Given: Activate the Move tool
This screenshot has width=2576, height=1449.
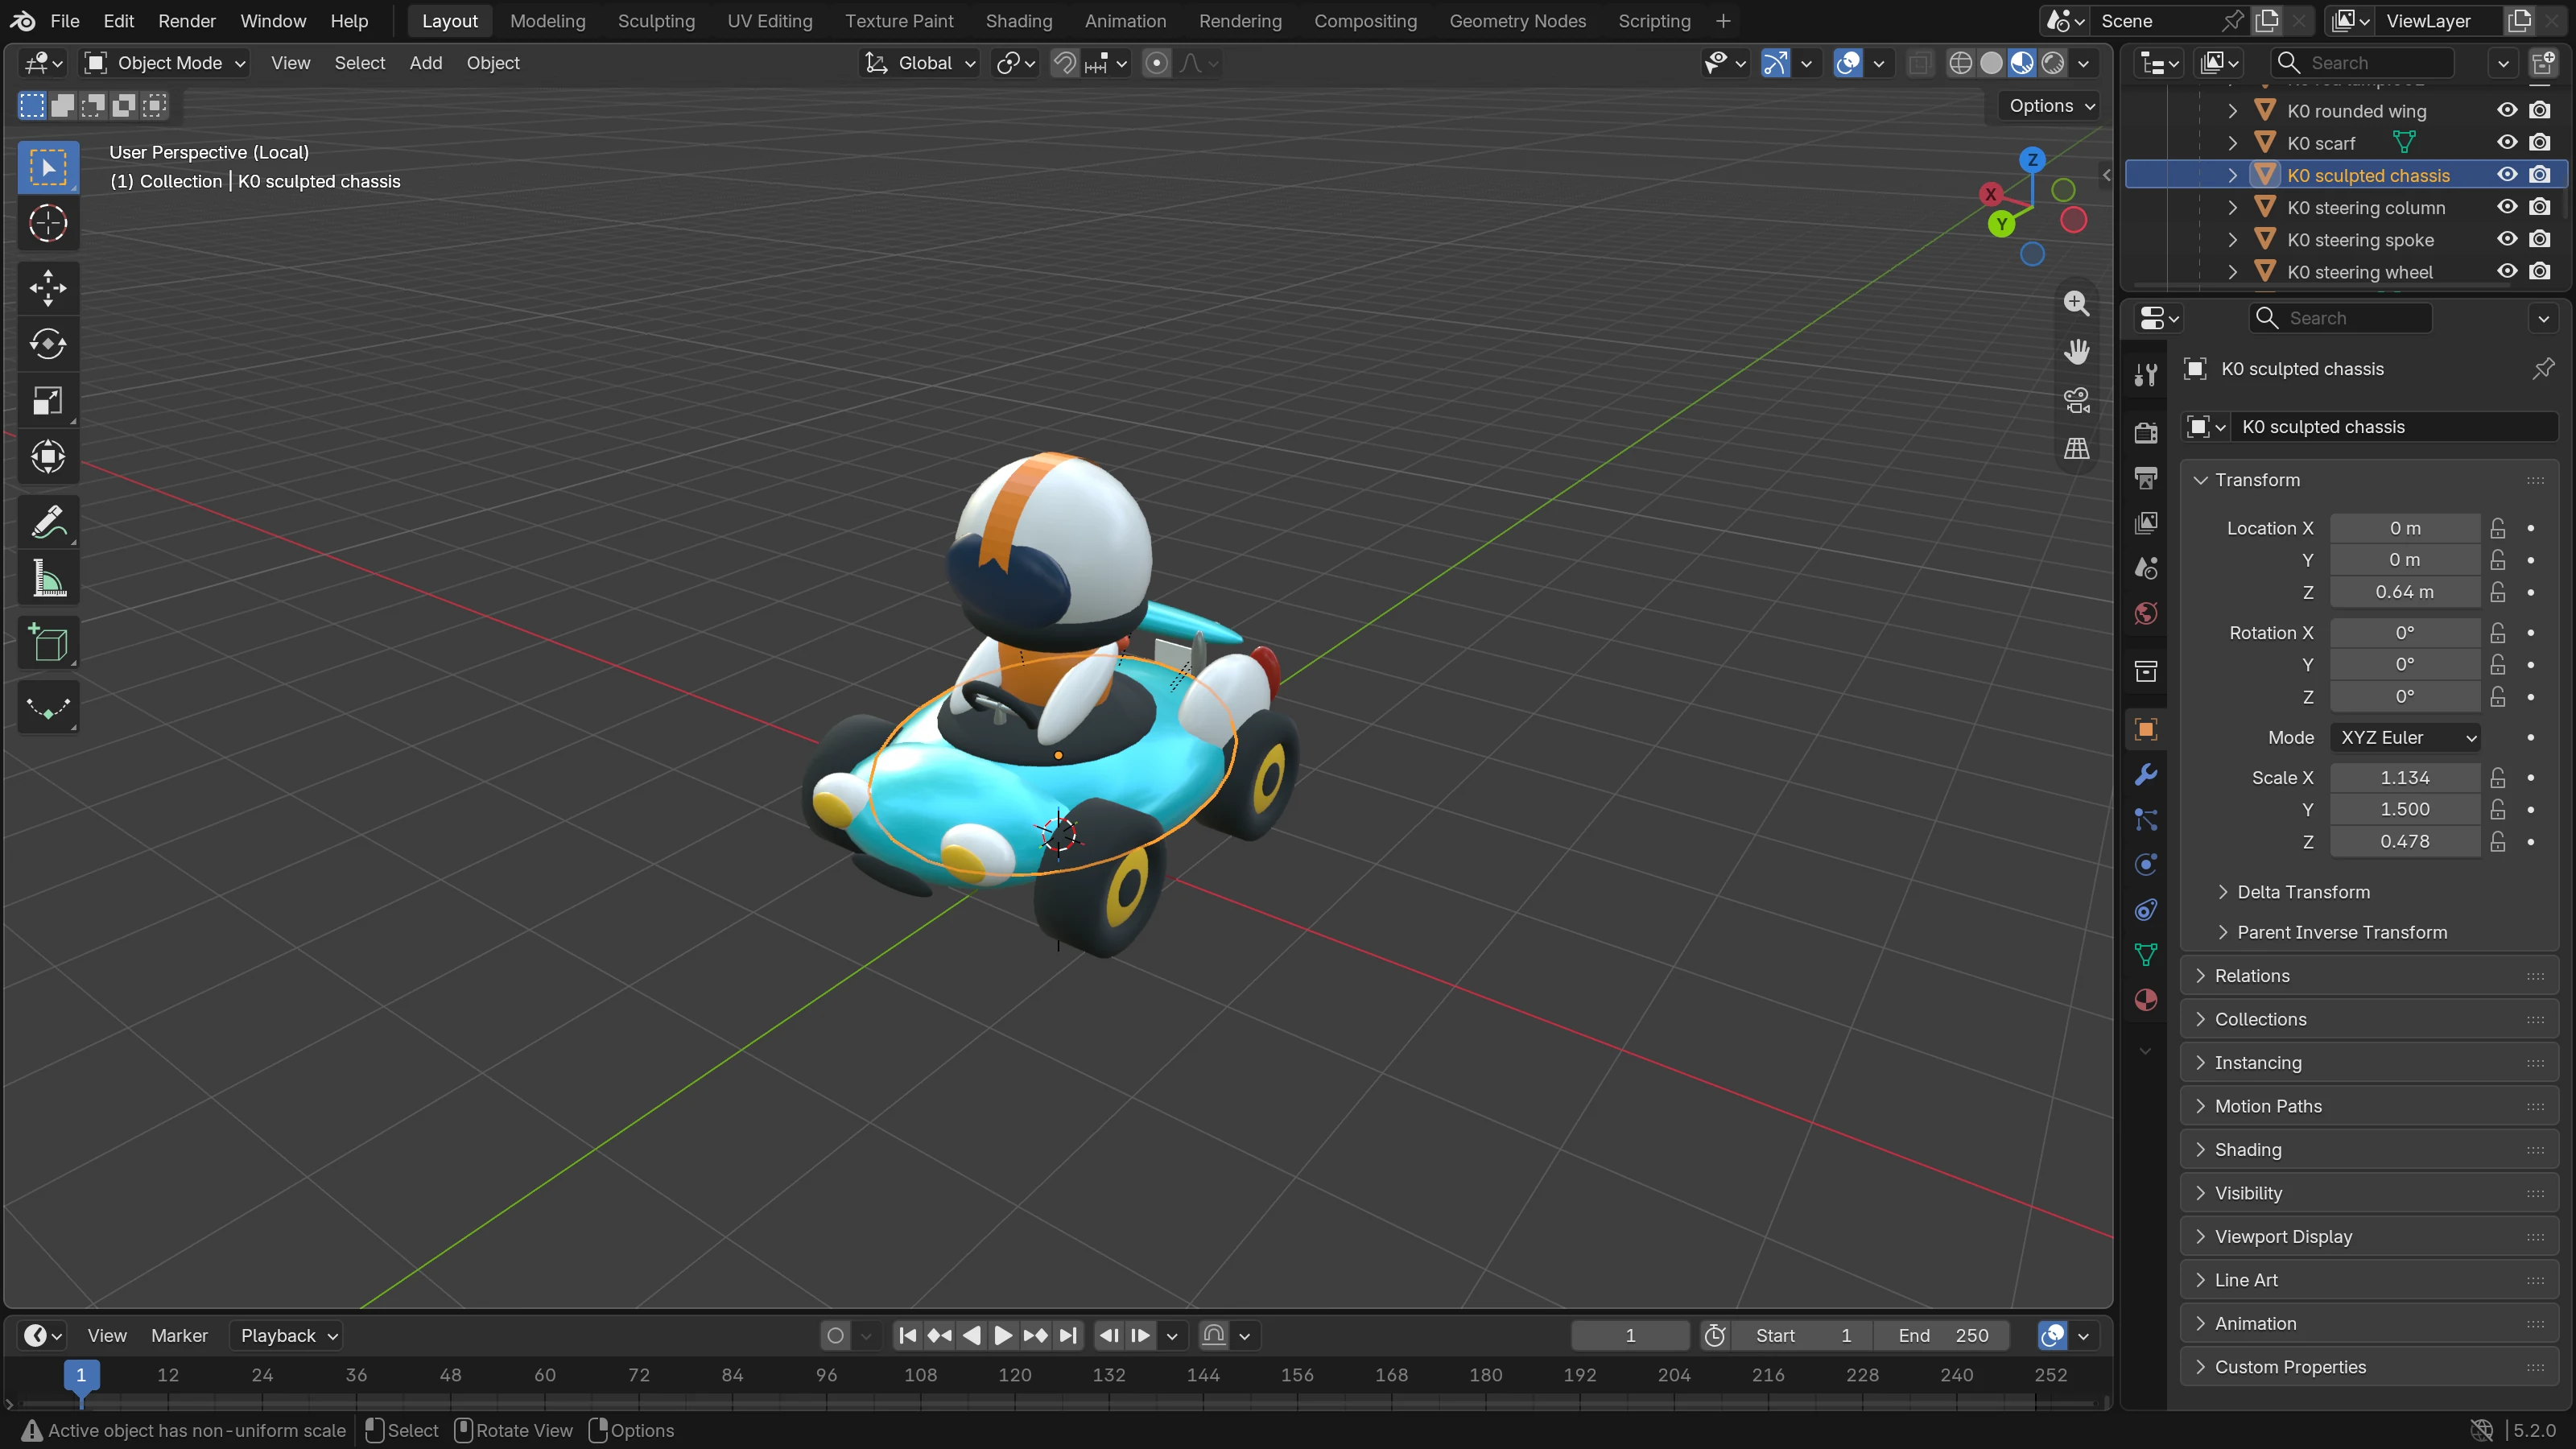Looking at the screenshot, I should pos(48,288).
